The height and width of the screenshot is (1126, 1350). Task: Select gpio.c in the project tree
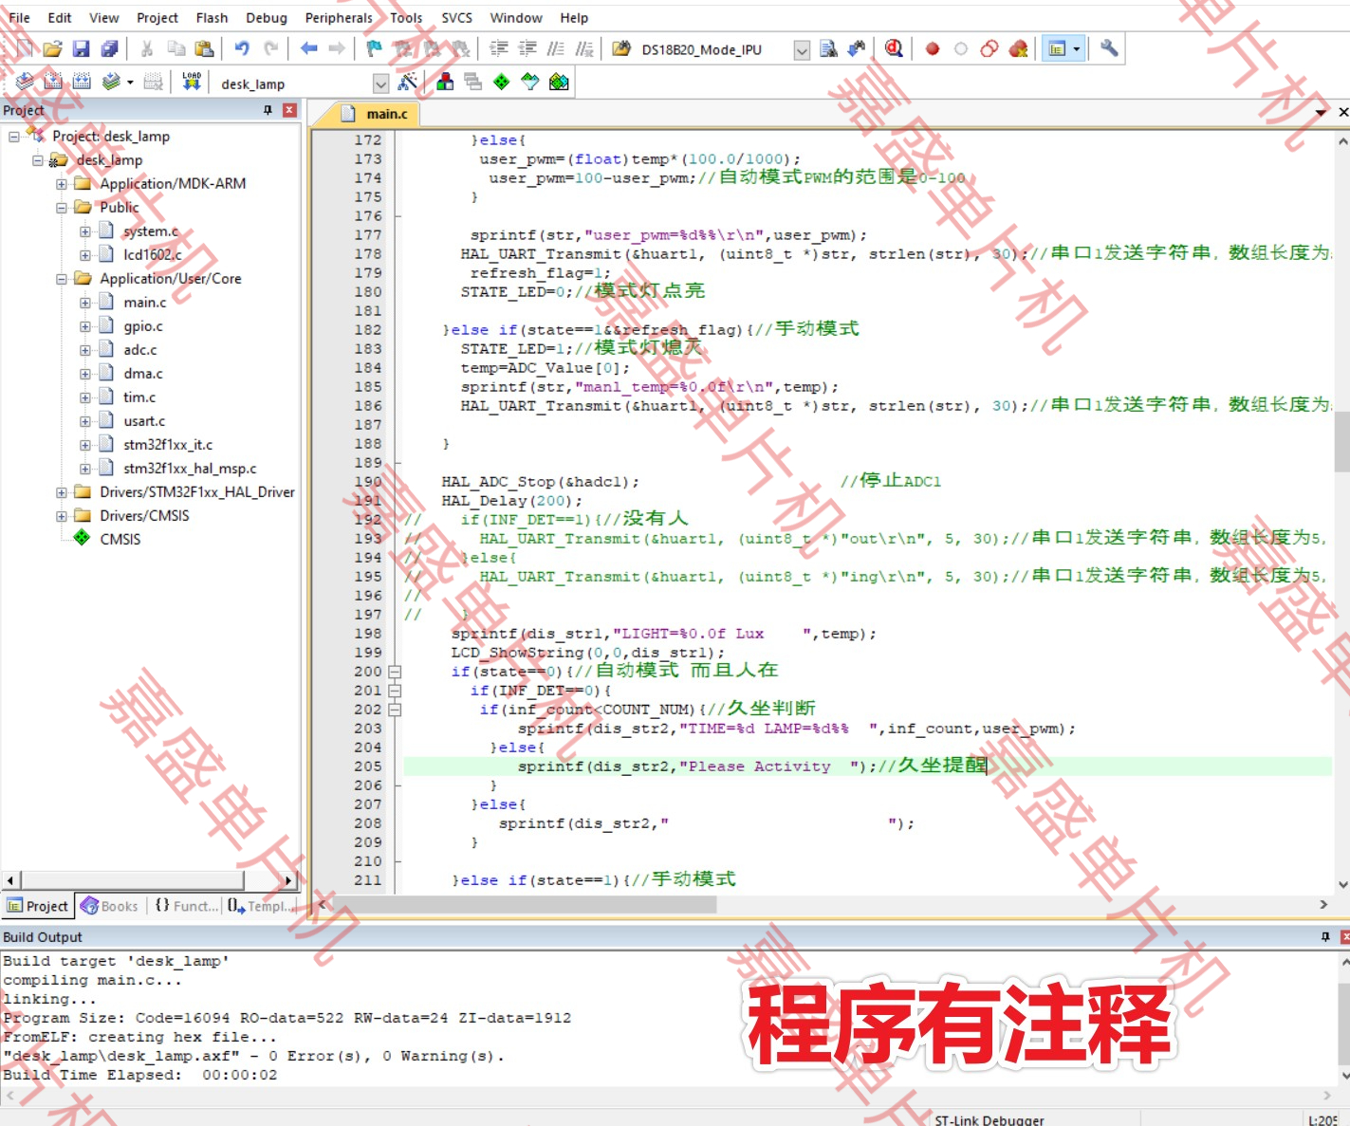pyautogui.click(x=143, y=326)
